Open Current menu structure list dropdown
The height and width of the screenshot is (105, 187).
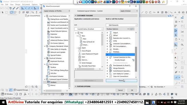coord(89,29)
